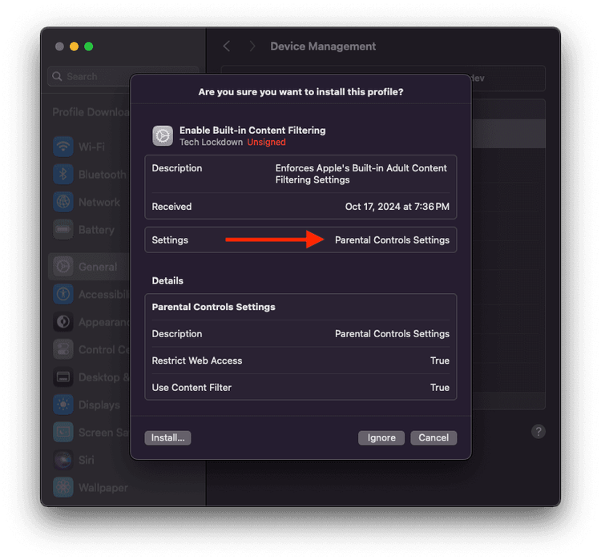Open the Screen Saver icon
601x560 pixels.
click(x=63, y=433)
